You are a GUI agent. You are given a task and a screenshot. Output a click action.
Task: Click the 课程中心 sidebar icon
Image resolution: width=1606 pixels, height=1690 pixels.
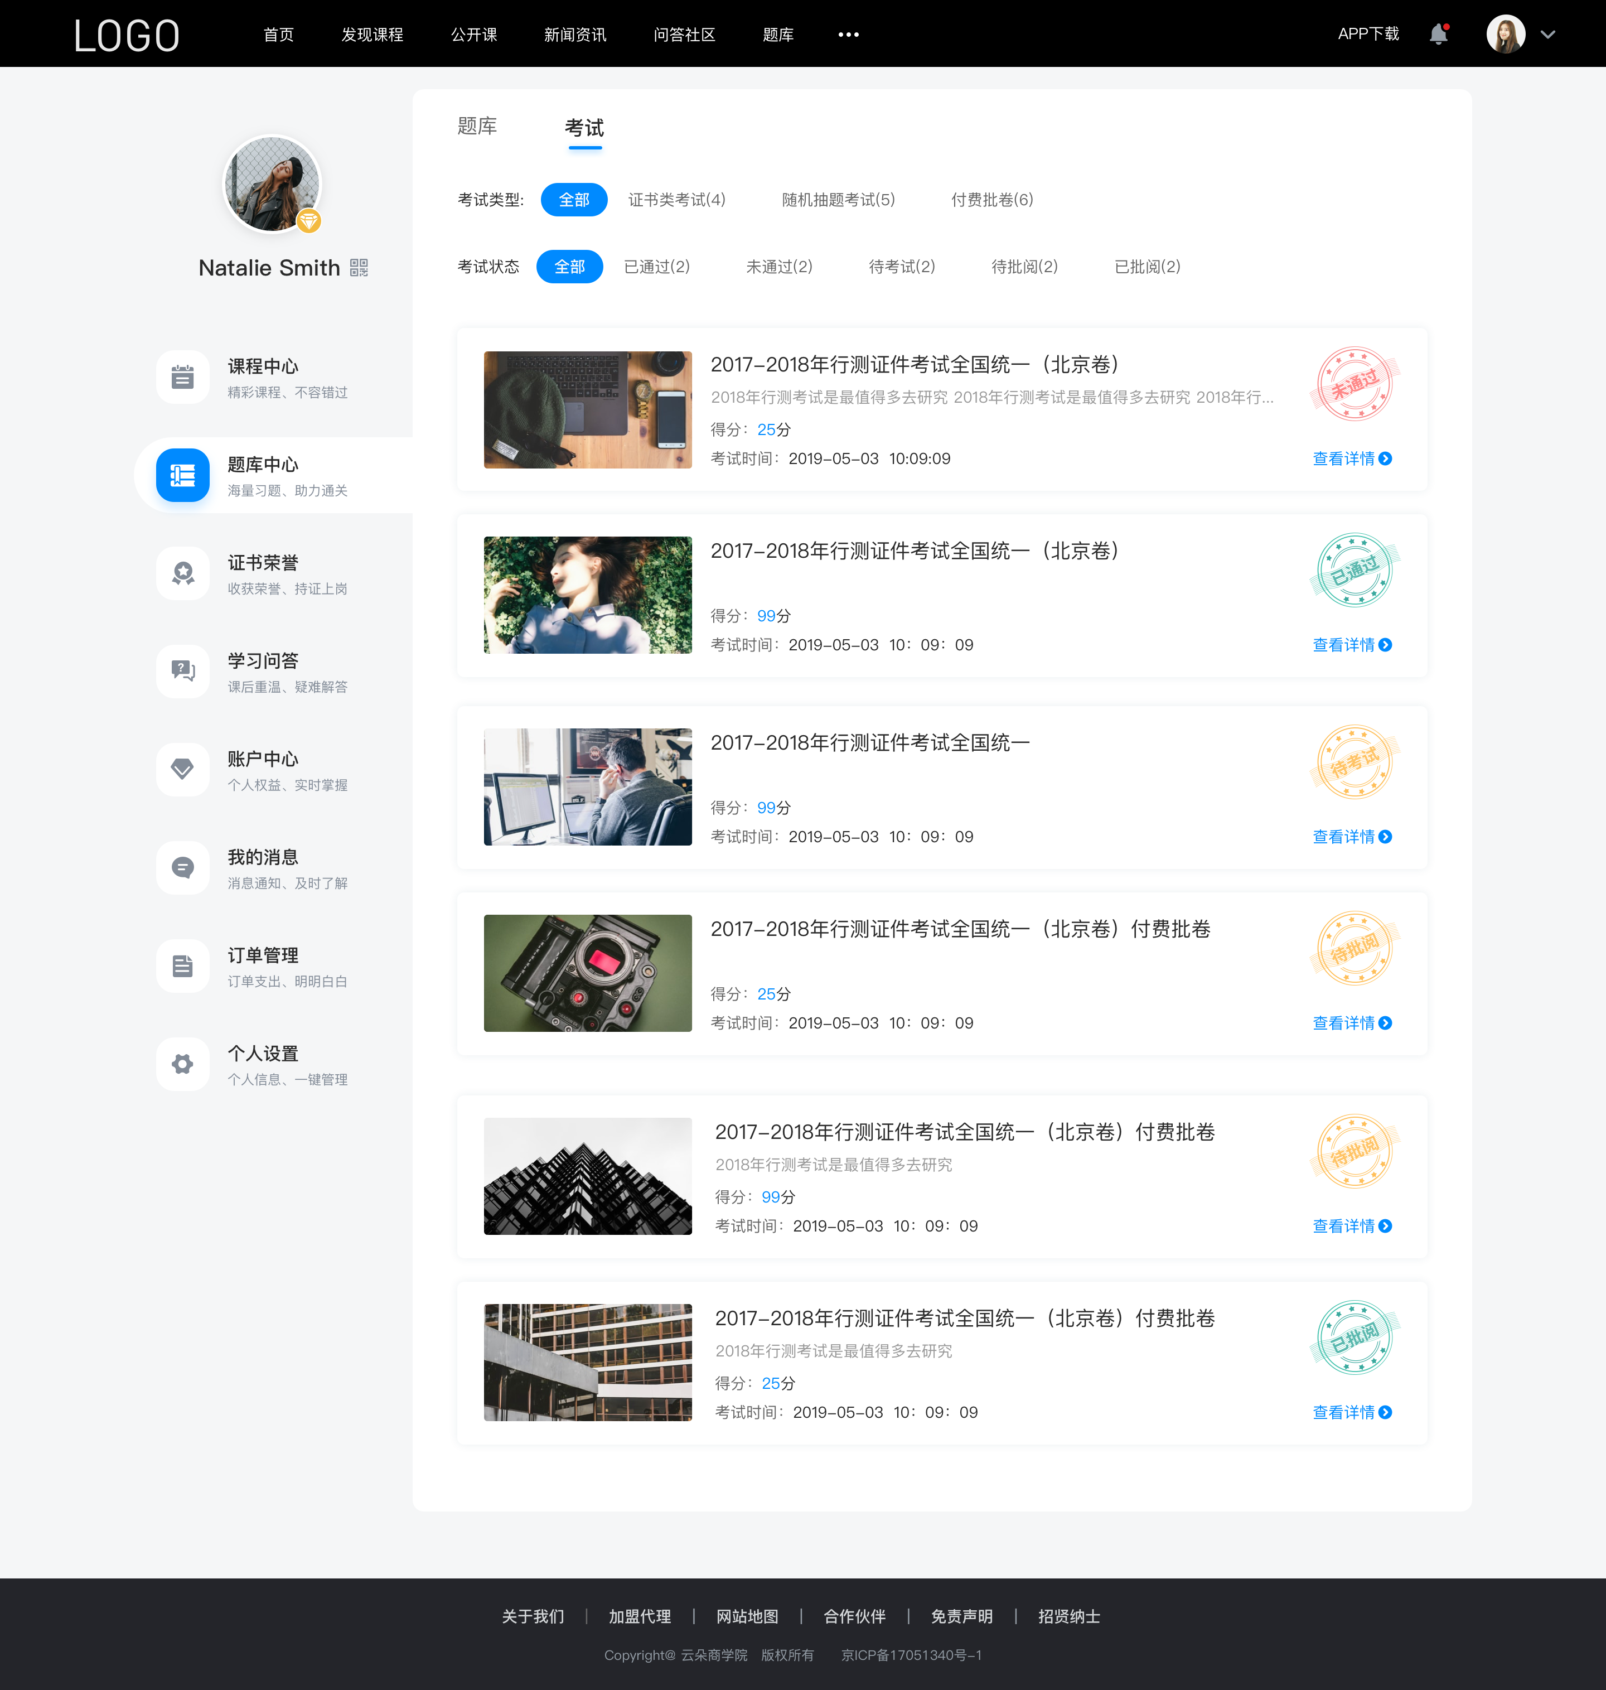181,376
